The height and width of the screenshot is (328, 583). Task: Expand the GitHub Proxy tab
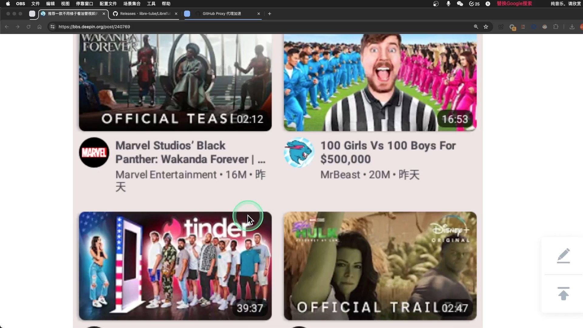click(222, 14)
